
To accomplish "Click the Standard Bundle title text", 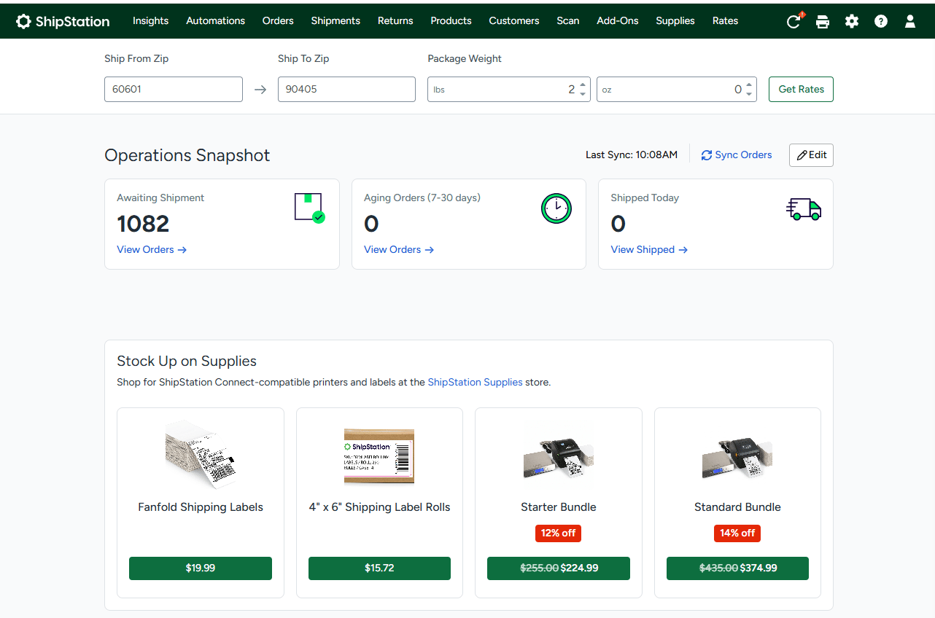I will (737, 507).
